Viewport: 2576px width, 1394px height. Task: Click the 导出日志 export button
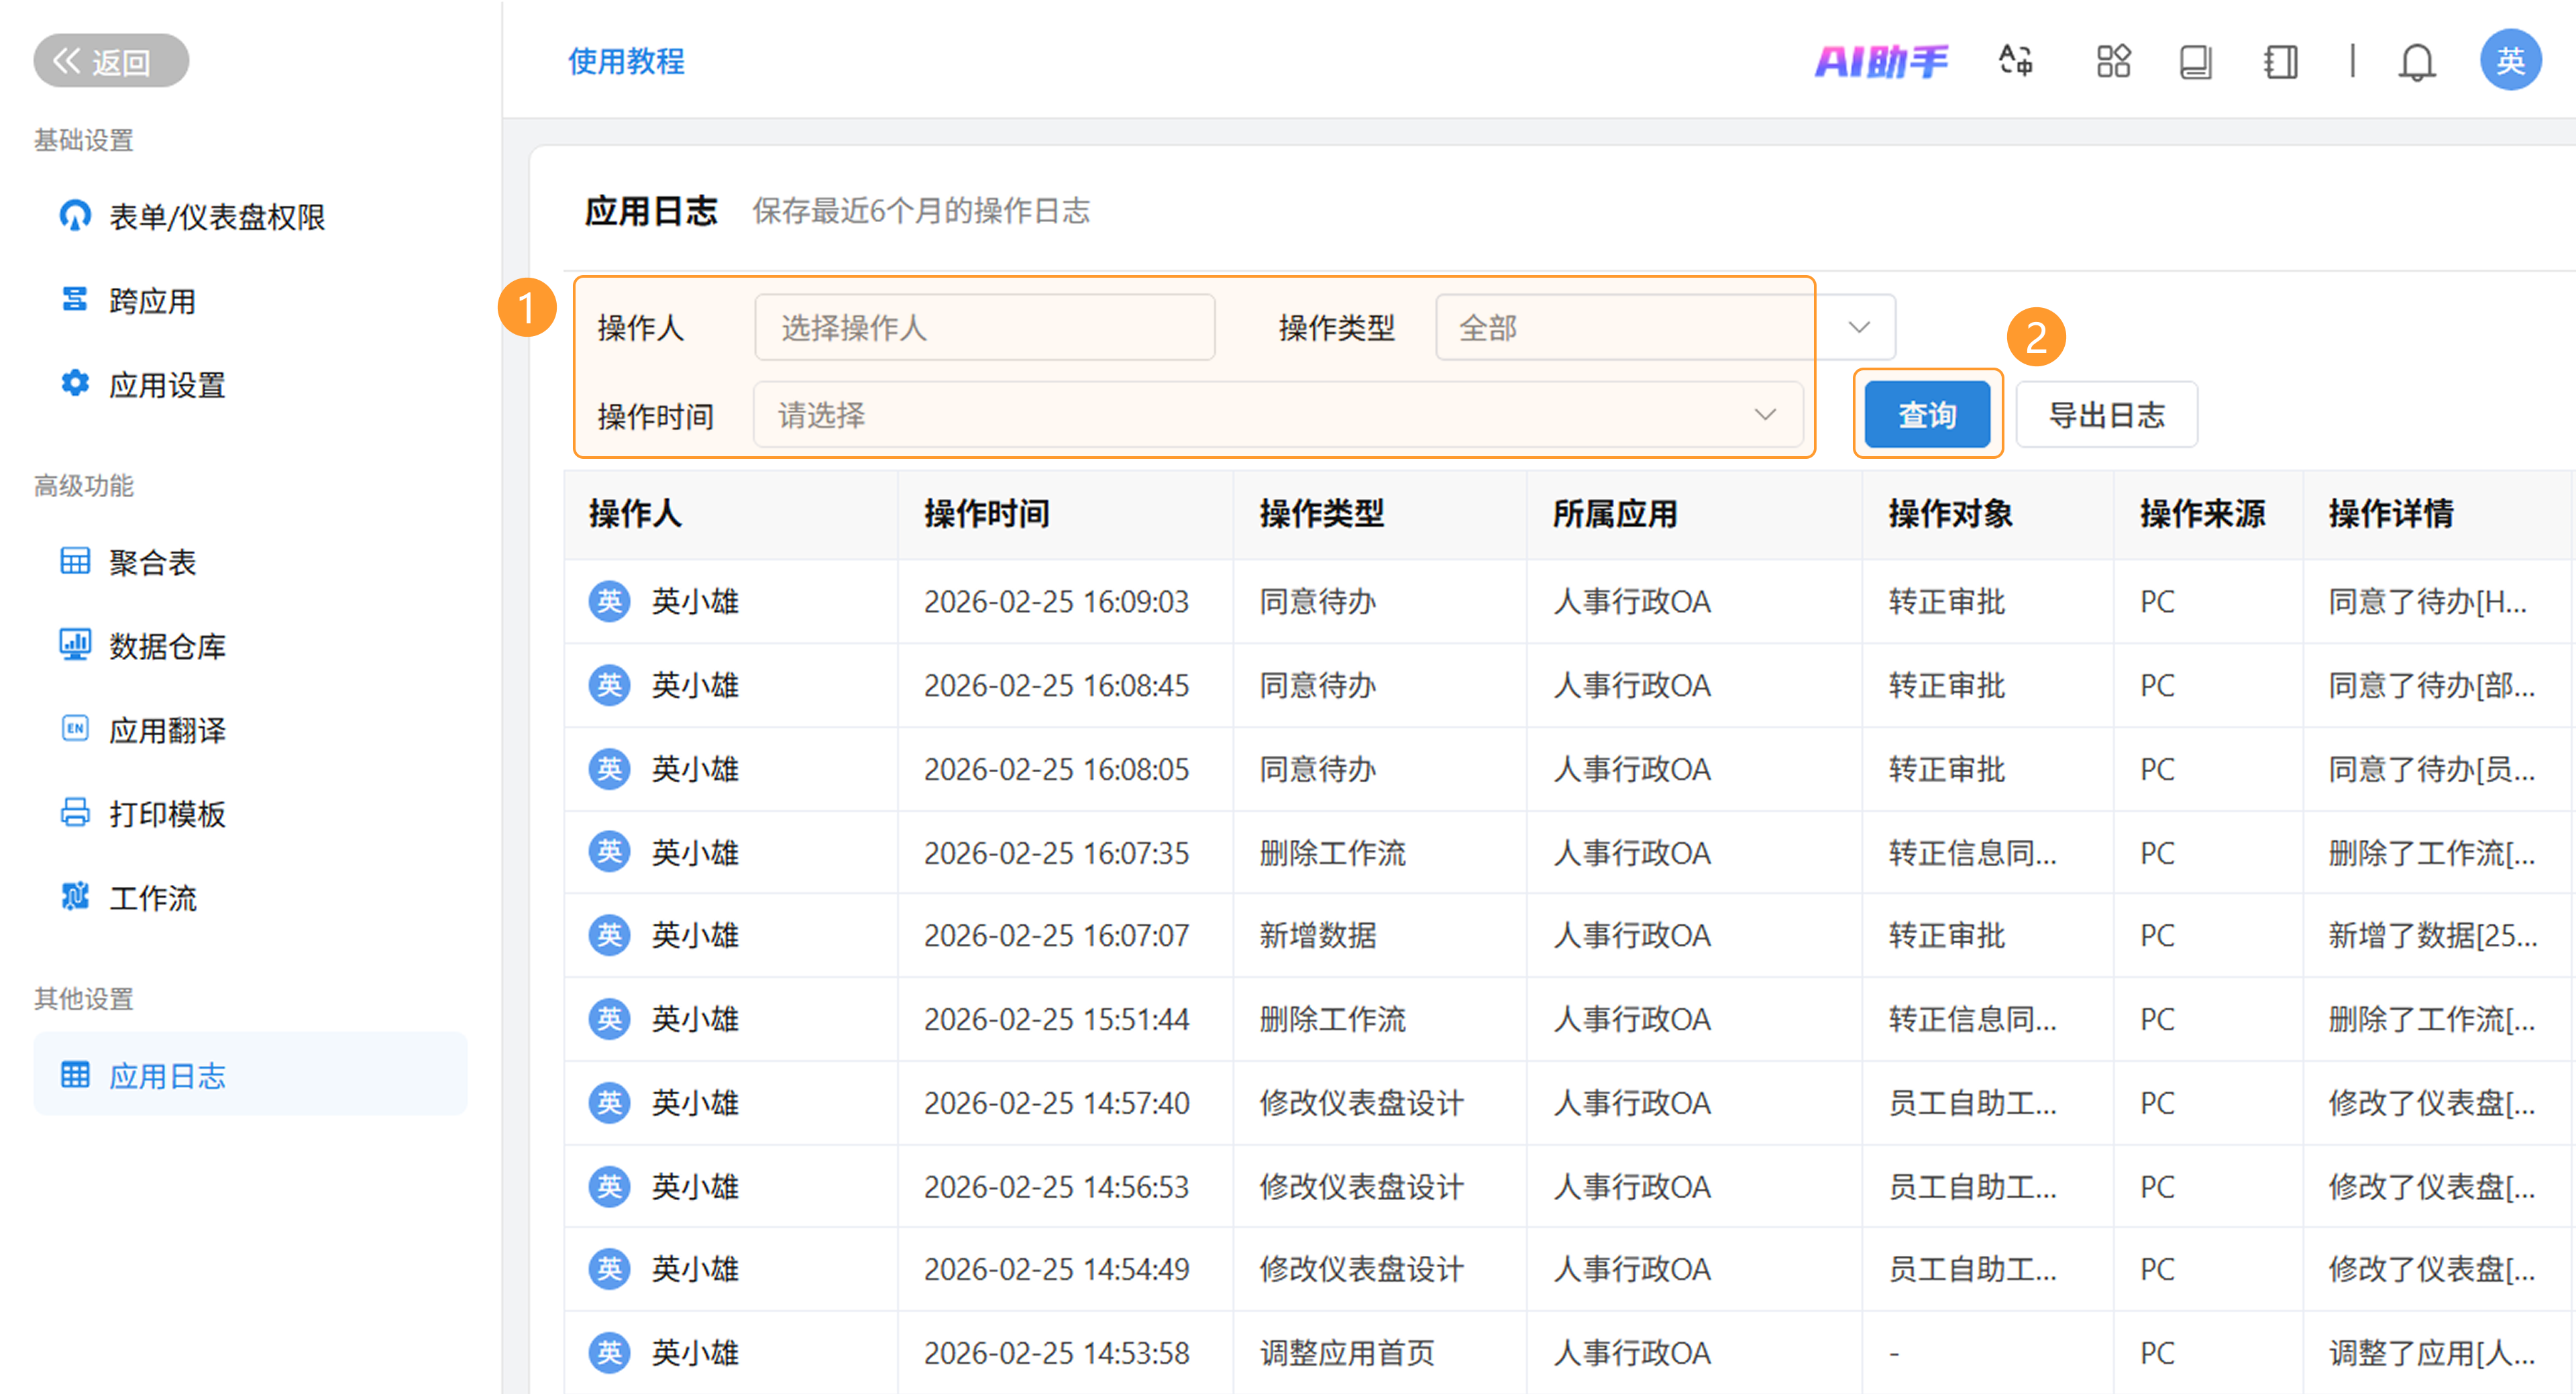click(x=2105, y=415)
